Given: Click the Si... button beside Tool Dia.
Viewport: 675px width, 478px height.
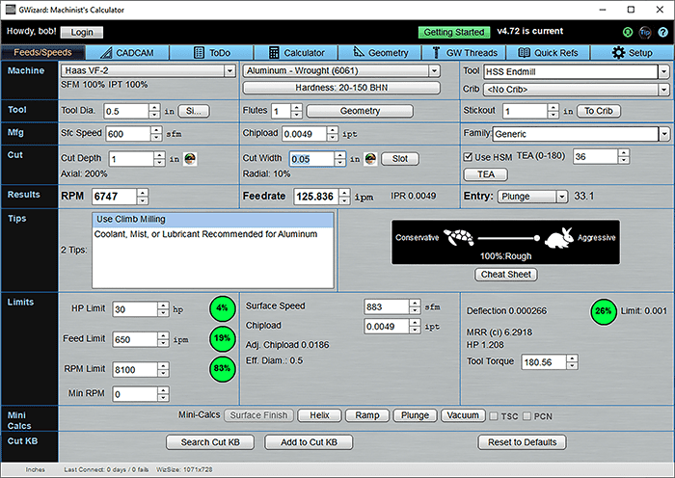Looking at the screenshot, I should (x=194, y=111).
